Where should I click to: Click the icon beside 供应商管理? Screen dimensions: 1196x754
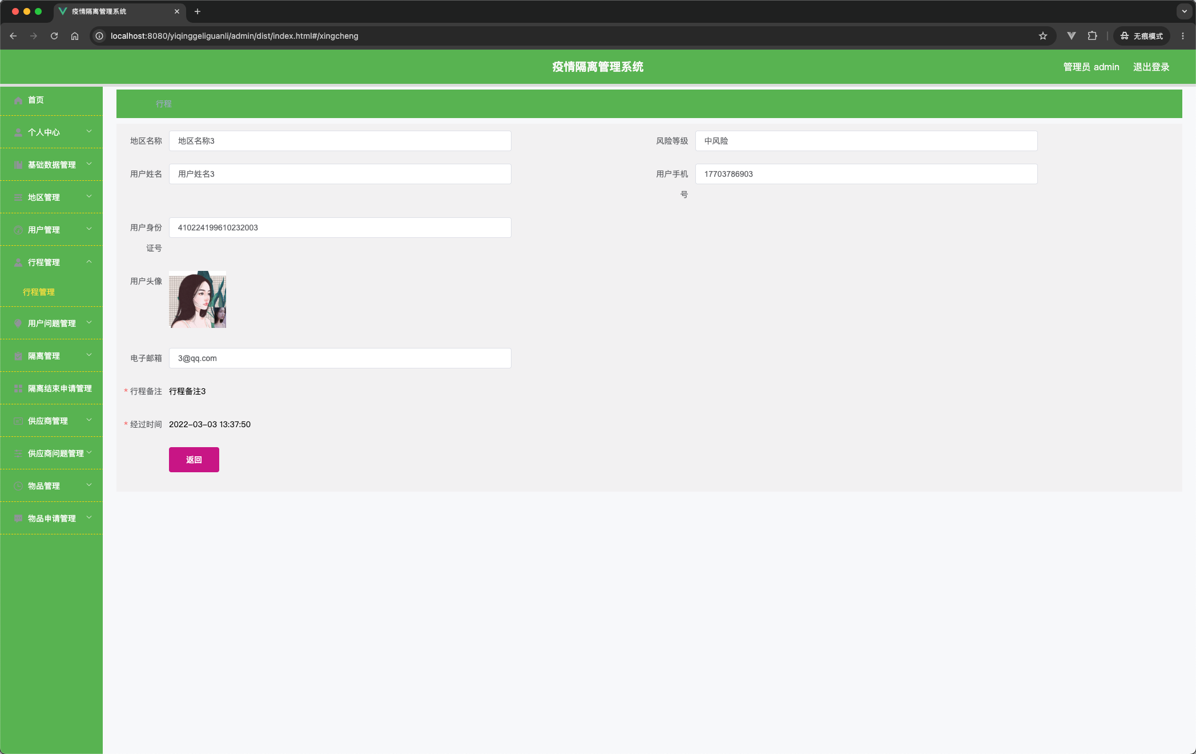point(18,421)
